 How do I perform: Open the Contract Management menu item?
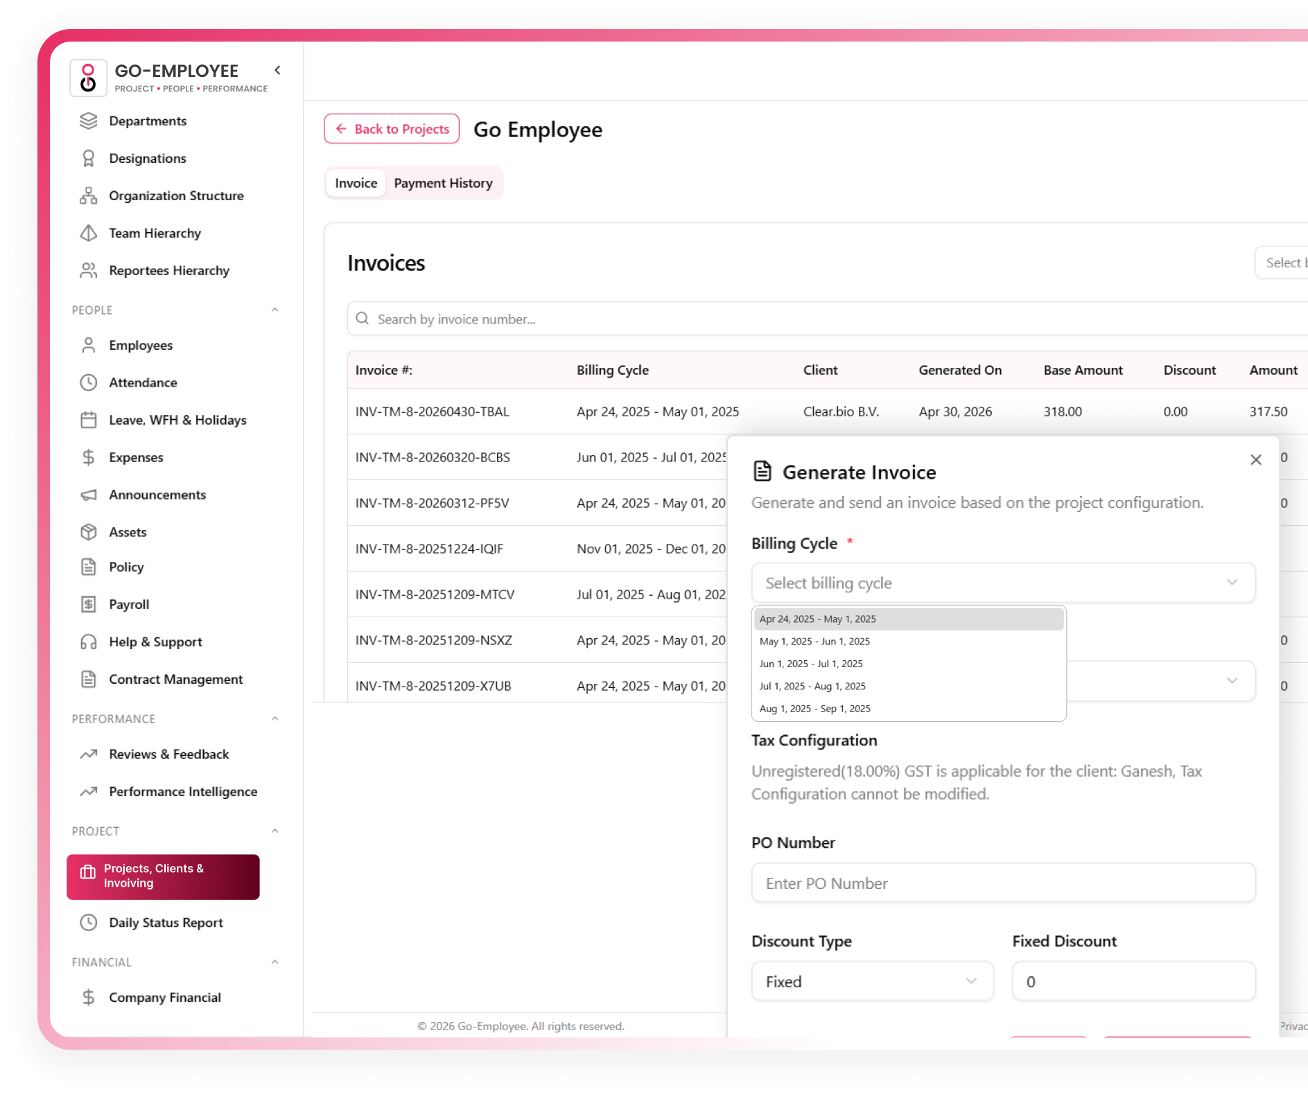176,680
